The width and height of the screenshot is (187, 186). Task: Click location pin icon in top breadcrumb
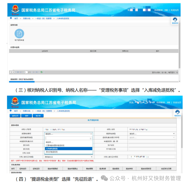[x=11, y=18]
